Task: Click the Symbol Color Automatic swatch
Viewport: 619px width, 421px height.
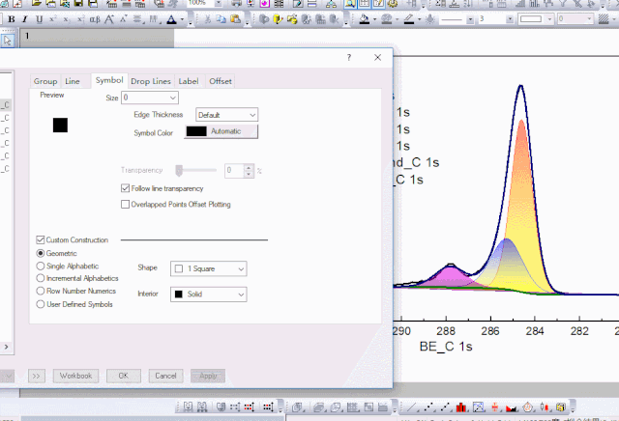Action: 221,131
